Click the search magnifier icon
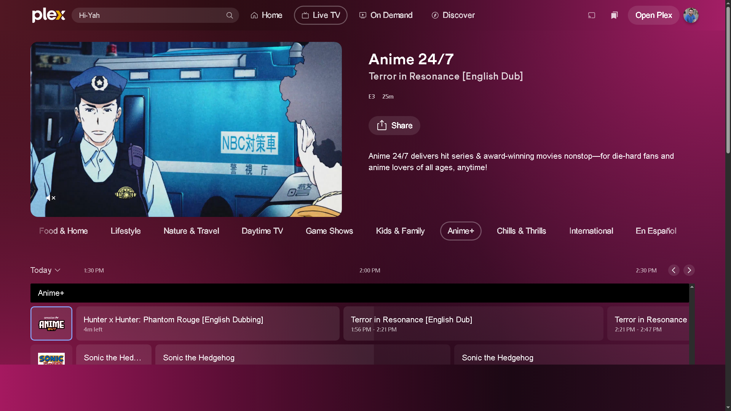This screenshot has height=411, width=731. [x=230, y=15]
